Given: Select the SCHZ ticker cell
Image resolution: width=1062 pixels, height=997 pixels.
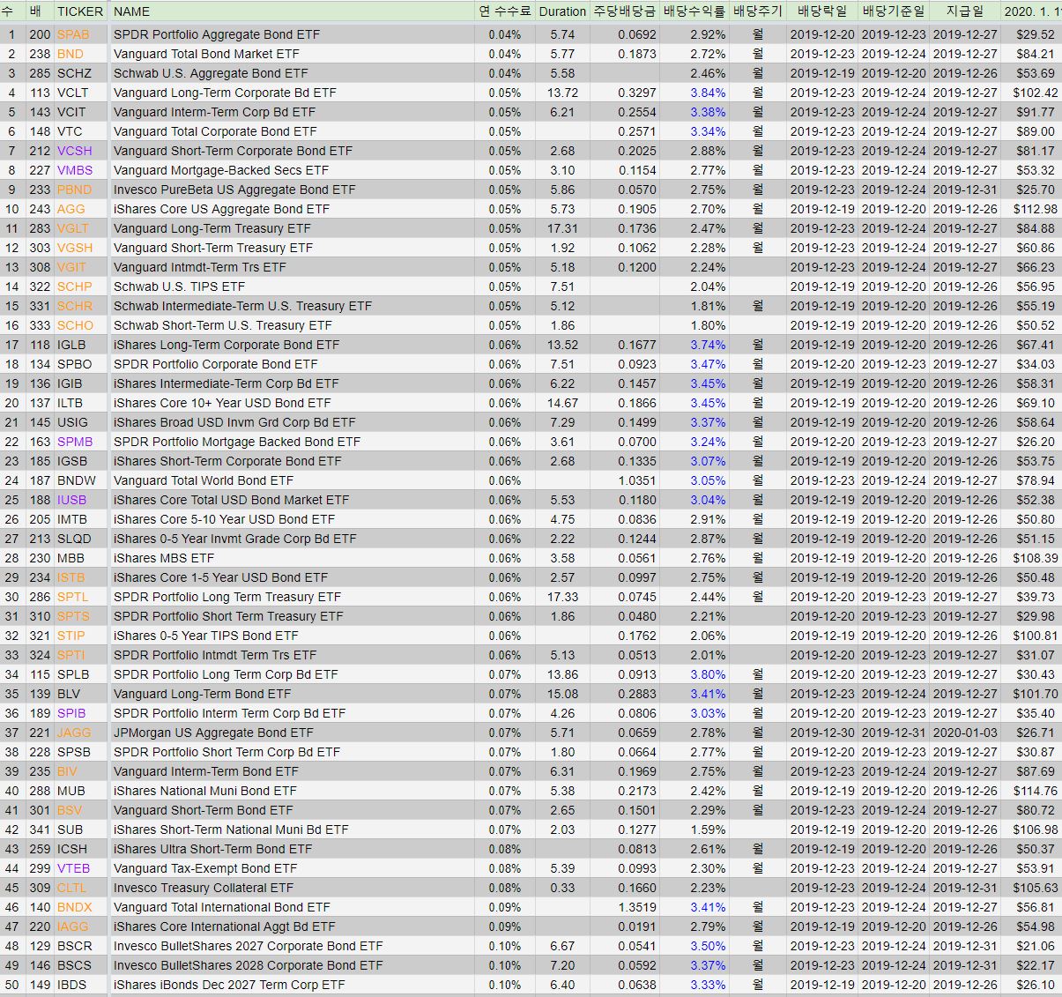Looking at the screenshot, I should (x=74, y=73).
